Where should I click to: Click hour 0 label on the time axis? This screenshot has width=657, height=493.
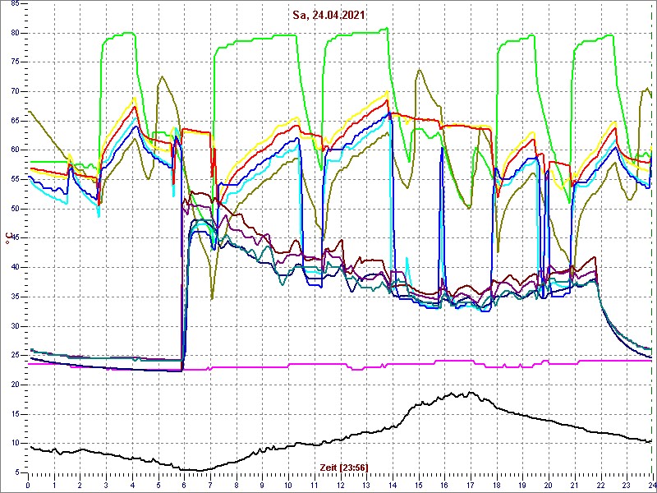pos(28,485)
